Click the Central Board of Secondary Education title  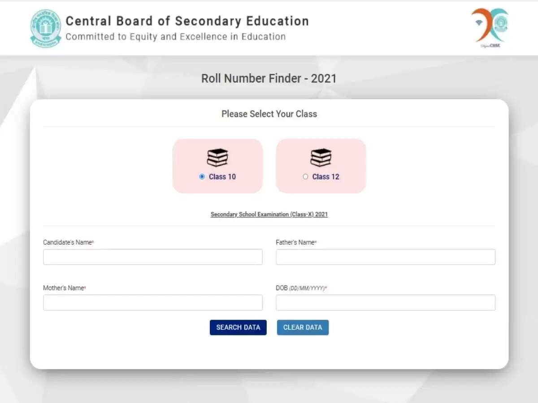(x=187, y=21)
